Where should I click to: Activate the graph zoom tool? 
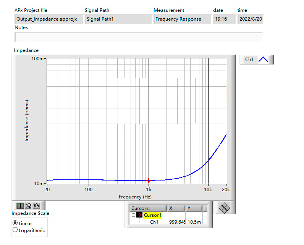(x=28, y=206)
